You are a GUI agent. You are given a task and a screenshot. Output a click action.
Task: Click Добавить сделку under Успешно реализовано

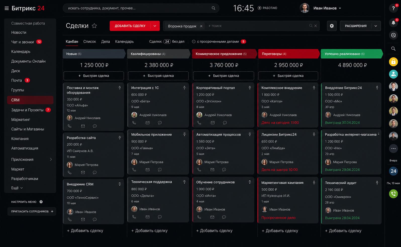coord(343,231)
